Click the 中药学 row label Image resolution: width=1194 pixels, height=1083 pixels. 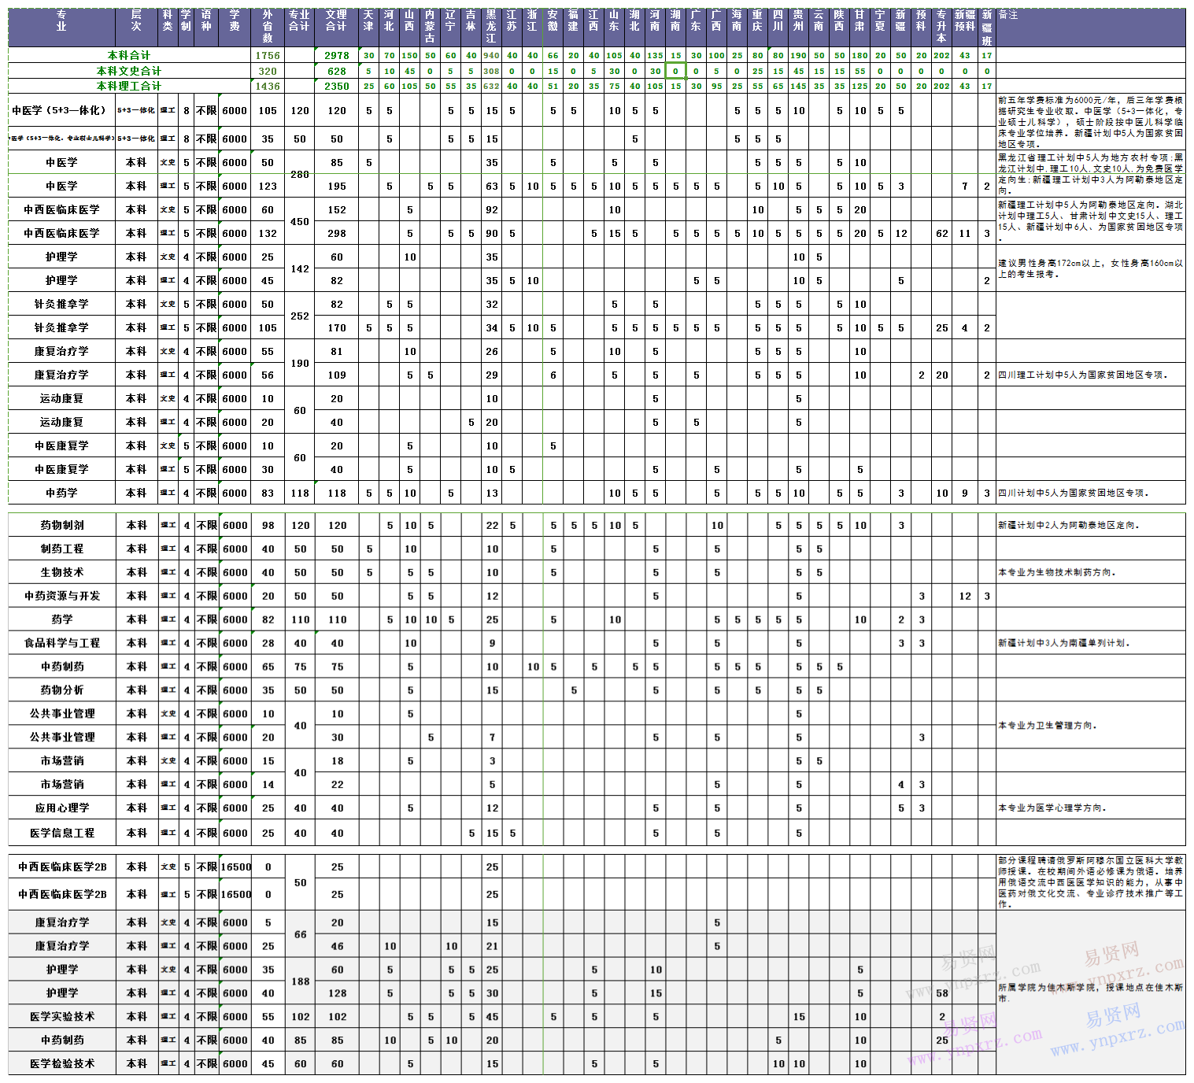(61, 493)
